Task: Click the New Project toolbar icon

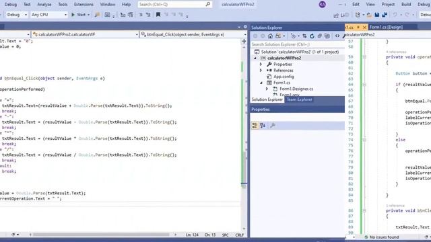Action: pos(358,15)
